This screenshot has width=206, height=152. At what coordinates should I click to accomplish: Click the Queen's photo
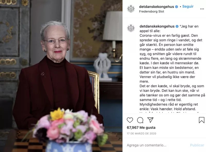[x=61, y=76]
